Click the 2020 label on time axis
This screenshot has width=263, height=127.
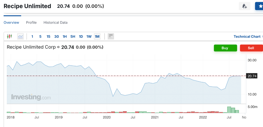pyautogui.click(x=107, y=117)
